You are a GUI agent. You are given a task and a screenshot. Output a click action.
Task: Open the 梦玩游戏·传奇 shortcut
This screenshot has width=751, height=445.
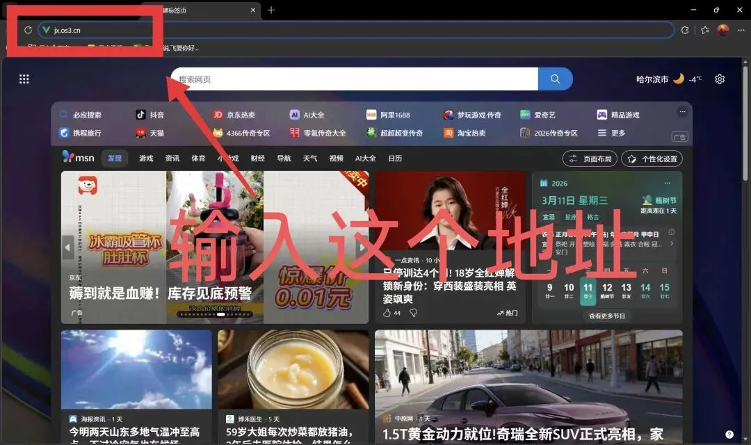click(x=472, y=115)
